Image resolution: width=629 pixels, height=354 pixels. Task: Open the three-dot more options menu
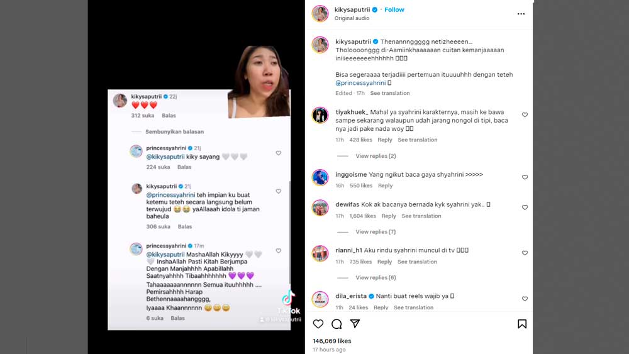(x=521, y=14)
